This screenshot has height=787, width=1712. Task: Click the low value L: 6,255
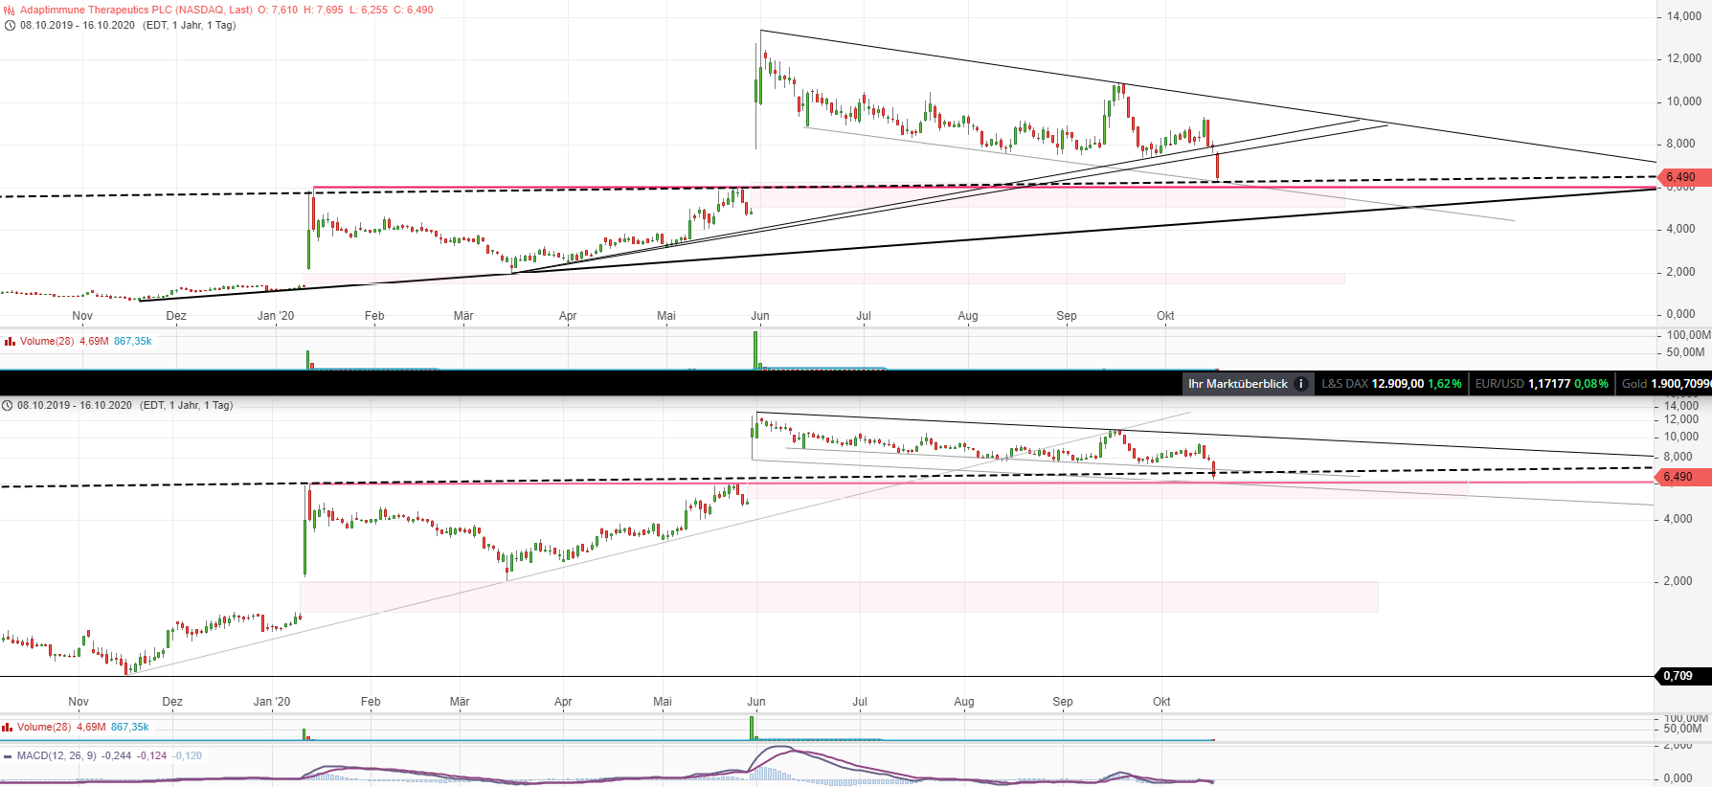click(x=369, y=10)
